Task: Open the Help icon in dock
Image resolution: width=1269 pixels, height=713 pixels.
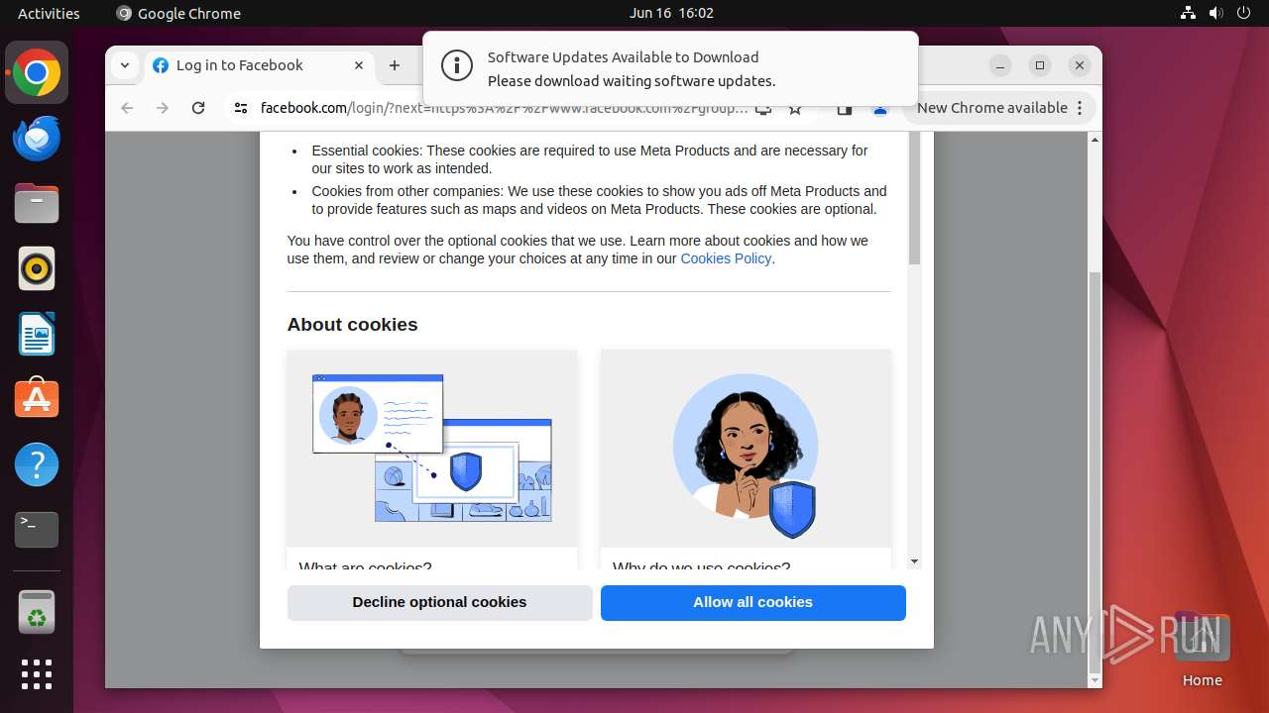Action: [x=37, y=464]
